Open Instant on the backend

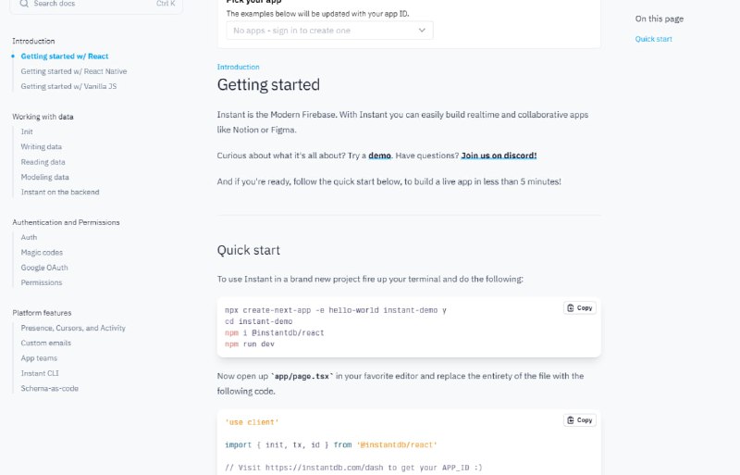pyautogui.click(x=60, y=192)
